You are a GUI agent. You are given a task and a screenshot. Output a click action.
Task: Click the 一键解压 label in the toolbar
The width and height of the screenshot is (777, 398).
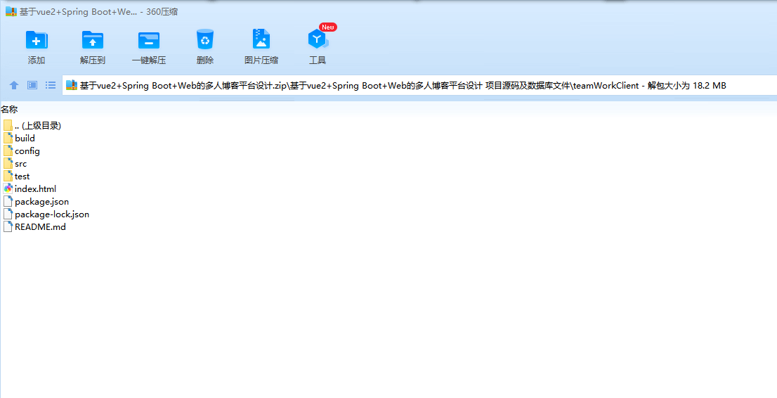point(149,60)
